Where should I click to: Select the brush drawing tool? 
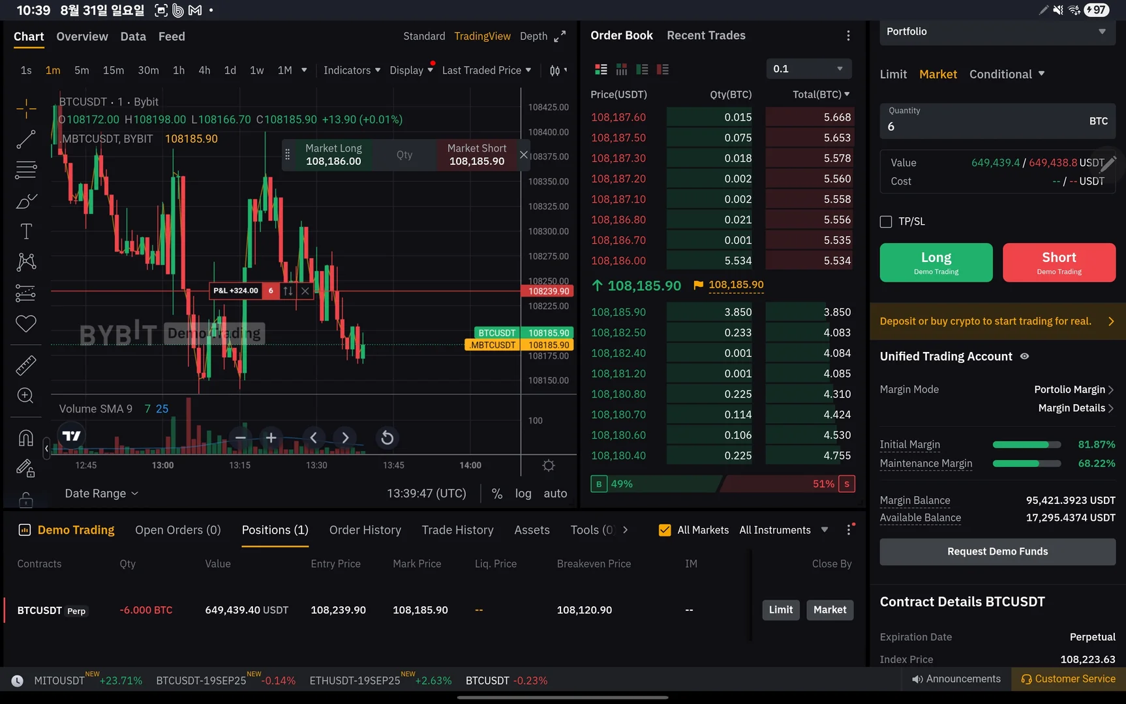[x=26, y=201]
